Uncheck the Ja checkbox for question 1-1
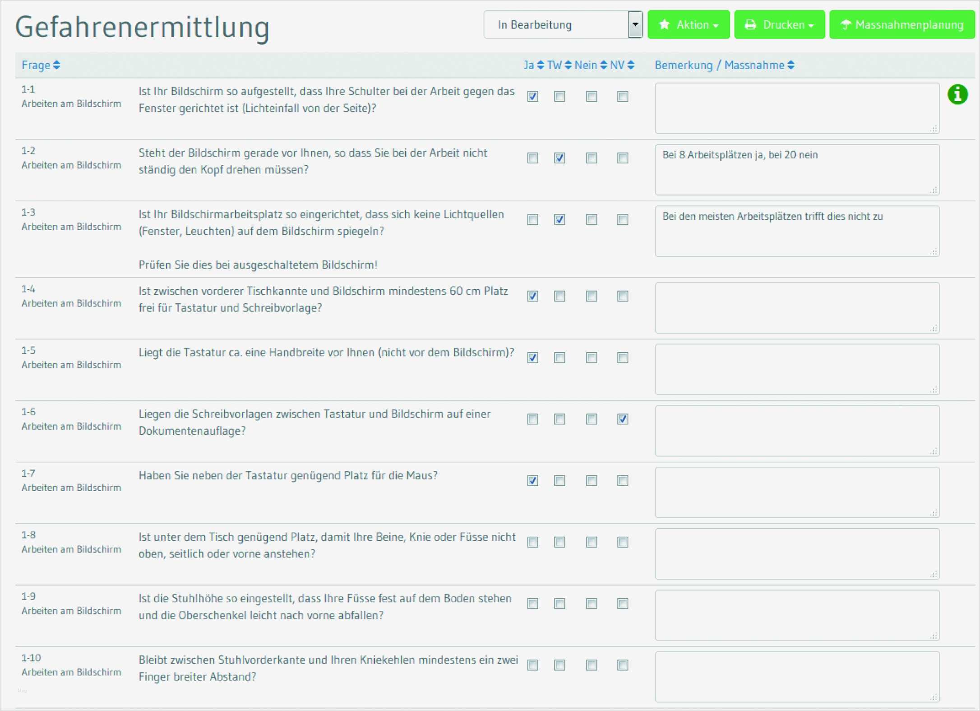Screen dimensions: 980x711 coord(533,97)
